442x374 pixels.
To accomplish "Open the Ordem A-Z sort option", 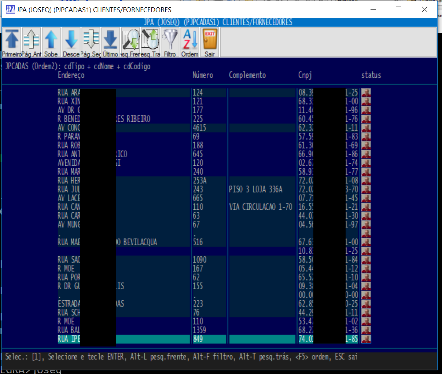I will [x=190, y=43].
